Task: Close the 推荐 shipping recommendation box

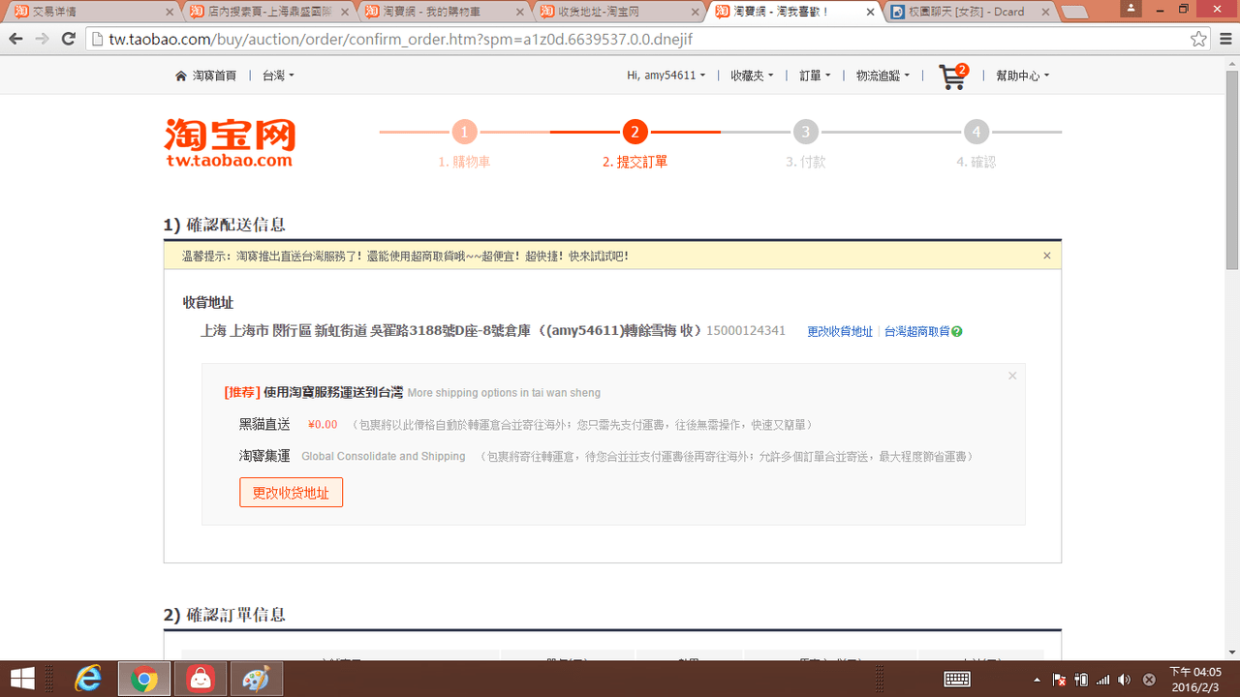Action: click(x=1012, y=376)
